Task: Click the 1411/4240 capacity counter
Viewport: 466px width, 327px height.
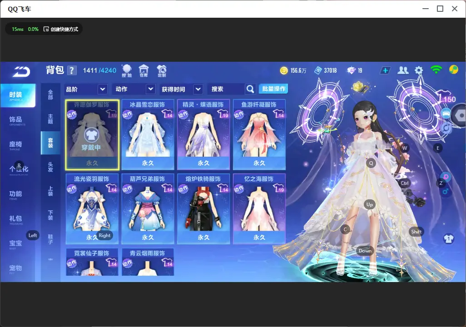Action: tap(99, 70)
